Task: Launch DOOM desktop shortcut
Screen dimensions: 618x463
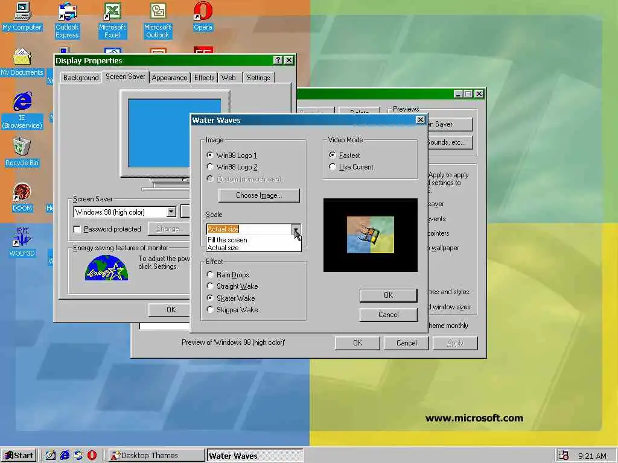Action: point(22,198)
